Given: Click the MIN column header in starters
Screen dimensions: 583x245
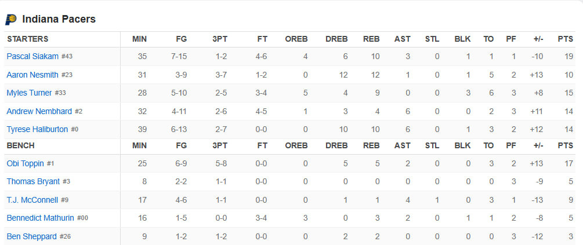Looking at the screenshot, I should tap(139, 39).
